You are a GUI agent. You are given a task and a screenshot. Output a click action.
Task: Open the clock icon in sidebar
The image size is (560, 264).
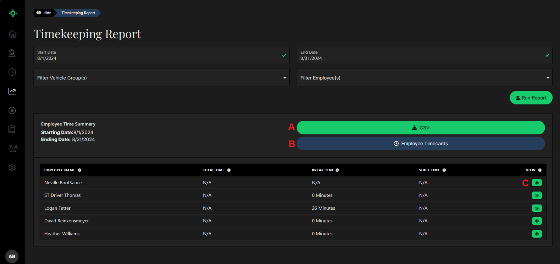(12, 72)
